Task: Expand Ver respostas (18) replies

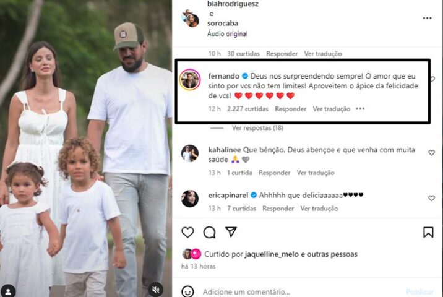Action: [x=257, y=128]
